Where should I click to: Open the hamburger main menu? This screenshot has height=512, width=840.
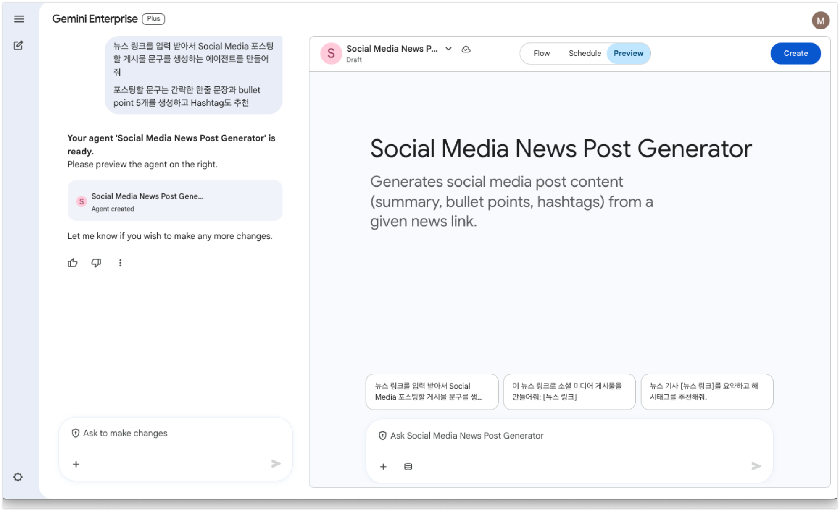click(x=19, y=19)
